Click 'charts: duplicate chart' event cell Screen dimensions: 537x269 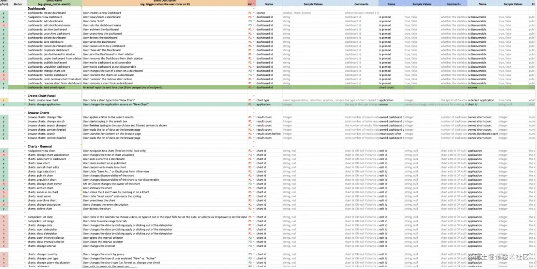point(54,171)
